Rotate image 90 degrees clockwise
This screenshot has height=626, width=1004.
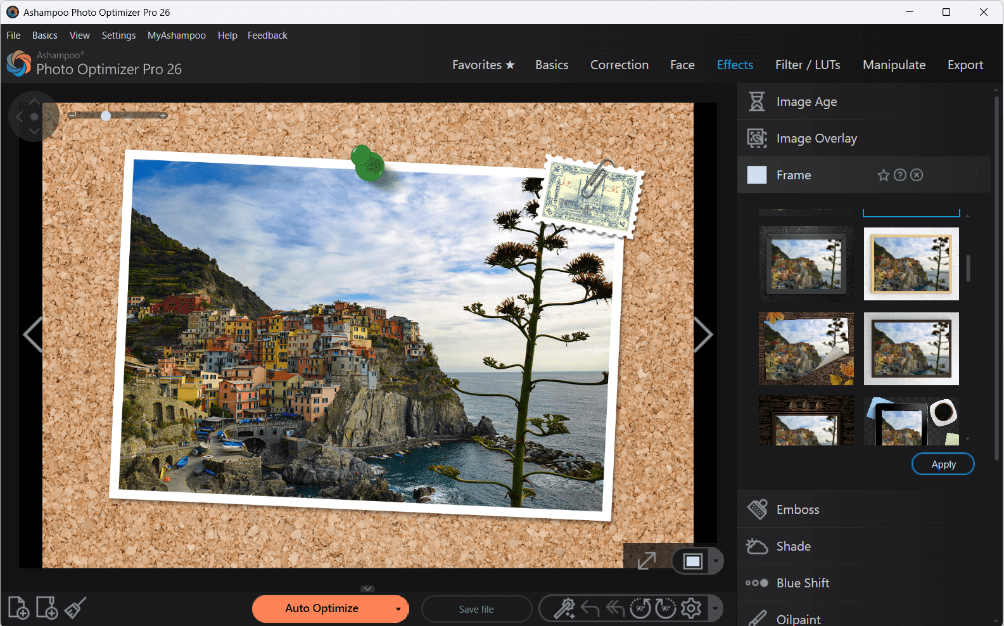[x=665, y=609]
